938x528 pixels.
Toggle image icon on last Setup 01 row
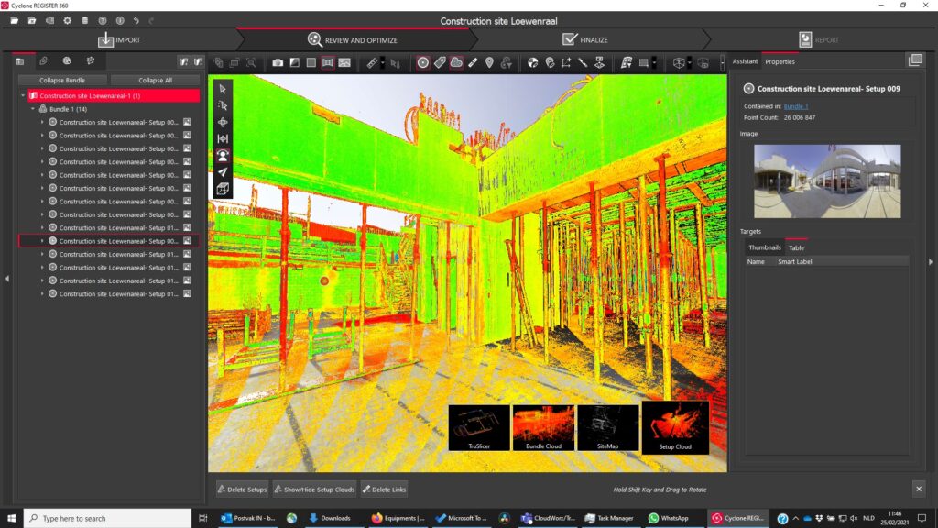pyautogui.click(x=187, y=293)
